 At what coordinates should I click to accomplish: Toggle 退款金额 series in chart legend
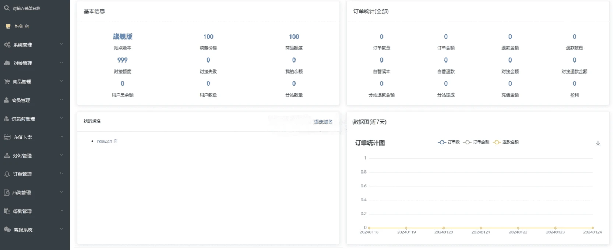pyautogui.click(x=506, y=142)
